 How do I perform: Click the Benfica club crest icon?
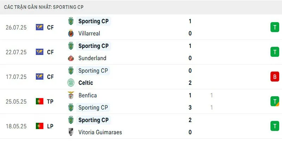click(71, 95)
